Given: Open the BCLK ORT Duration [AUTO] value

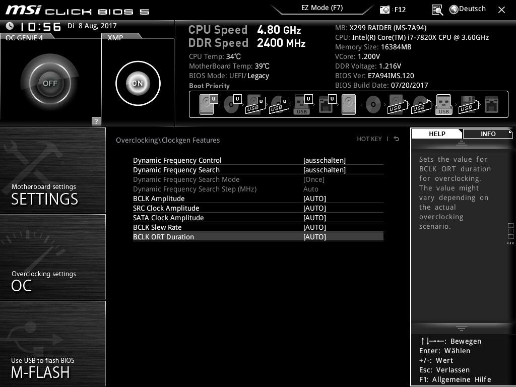Looking at the screenshot, I should (x=314, y=237).
